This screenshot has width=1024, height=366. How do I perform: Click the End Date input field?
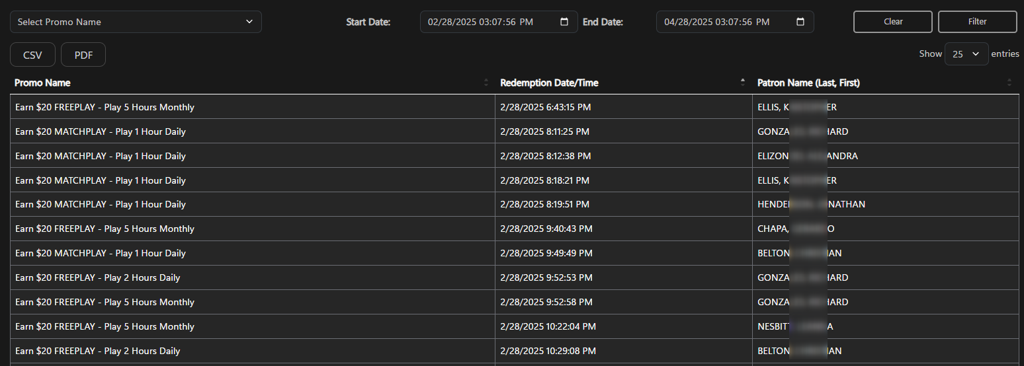click(x=726, y=22)
